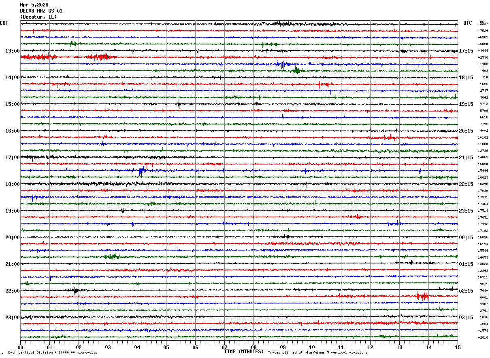Select the 13:00 CDT time label
This screenshot has width=490, height=358.
tap(13, 51)
